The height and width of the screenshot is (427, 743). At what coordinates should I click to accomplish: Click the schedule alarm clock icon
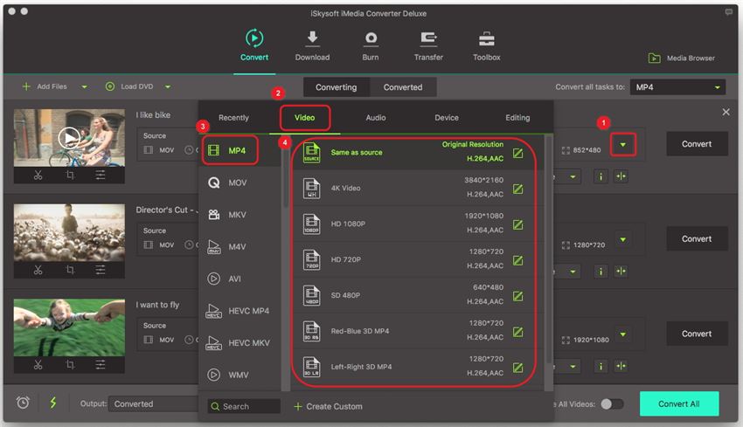23,403
